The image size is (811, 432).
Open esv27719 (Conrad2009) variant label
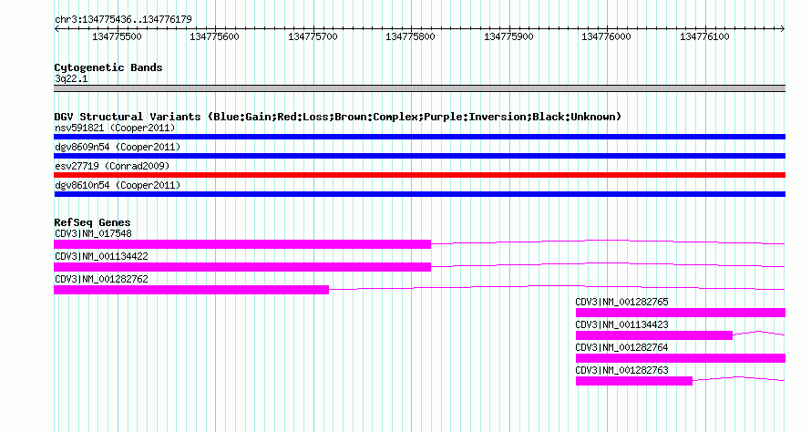[112, 166]
